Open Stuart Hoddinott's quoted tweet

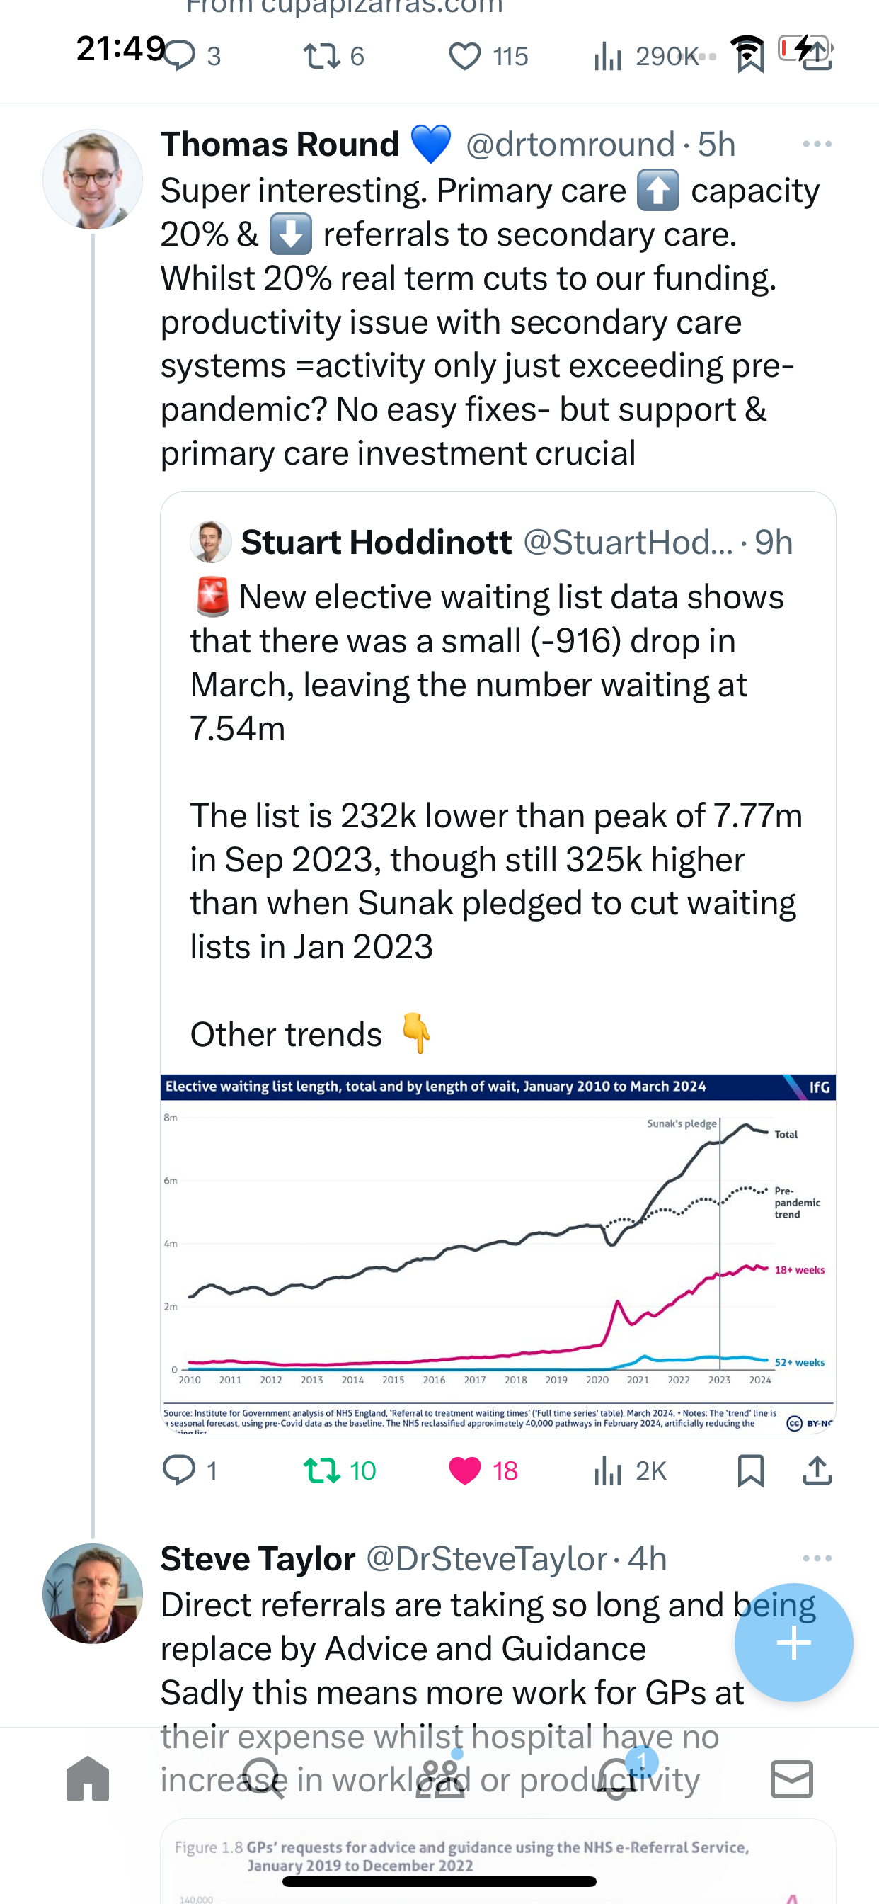coord(498,776)
